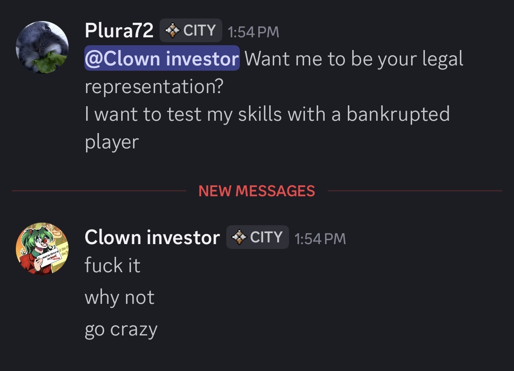Click the 1:54 PM timestamp on Plura72's message
This screenshot has height=371, width=514.
253,32
